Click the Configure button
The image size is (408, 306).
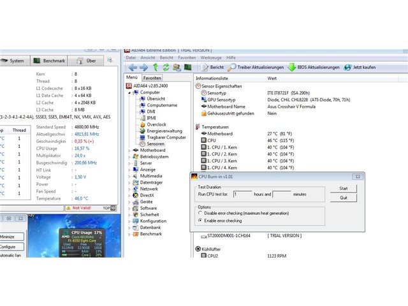pos(12,247)
